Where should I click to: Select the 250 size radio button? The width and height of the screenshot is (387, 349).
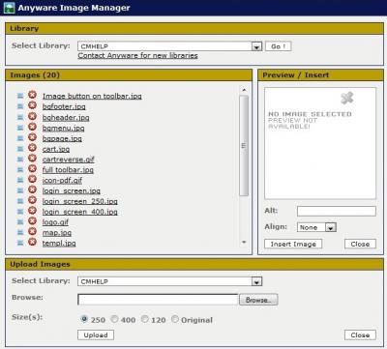84,319
